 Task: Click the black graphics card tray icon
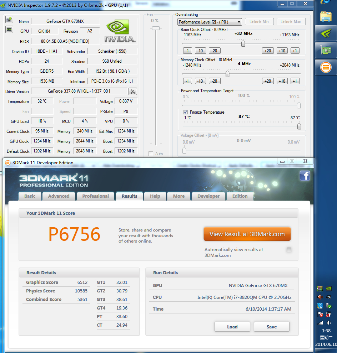click(329, 297)
